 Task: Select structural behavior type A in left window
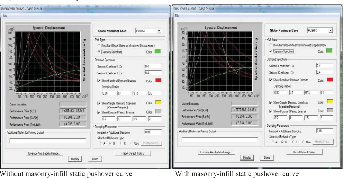[101, 143]
